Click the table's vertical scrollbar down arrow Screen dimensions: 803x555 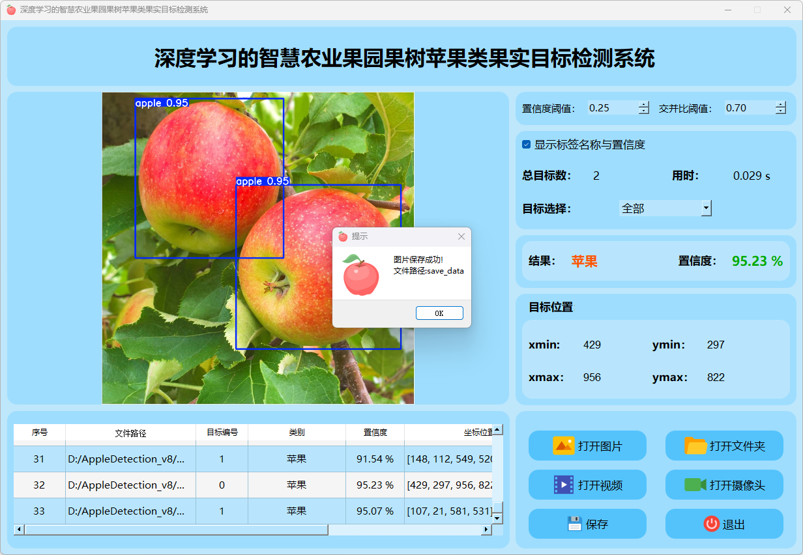pyautogui.click(x=497, y=518)
